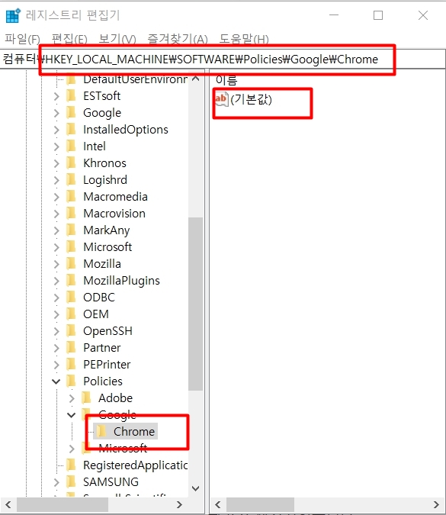Click the tree pane scroll up arrow
This screenshot has height=515, width=446.
pos(196,79)
